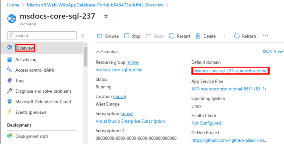Open the toolbar overflow ellipsis after Refresh

click(x=265, y=36)
